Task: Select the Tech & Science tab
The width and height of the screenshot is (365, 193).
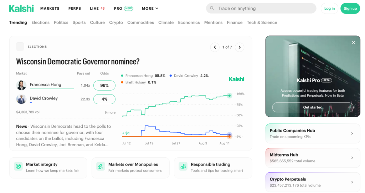Action: click(262, 22)
